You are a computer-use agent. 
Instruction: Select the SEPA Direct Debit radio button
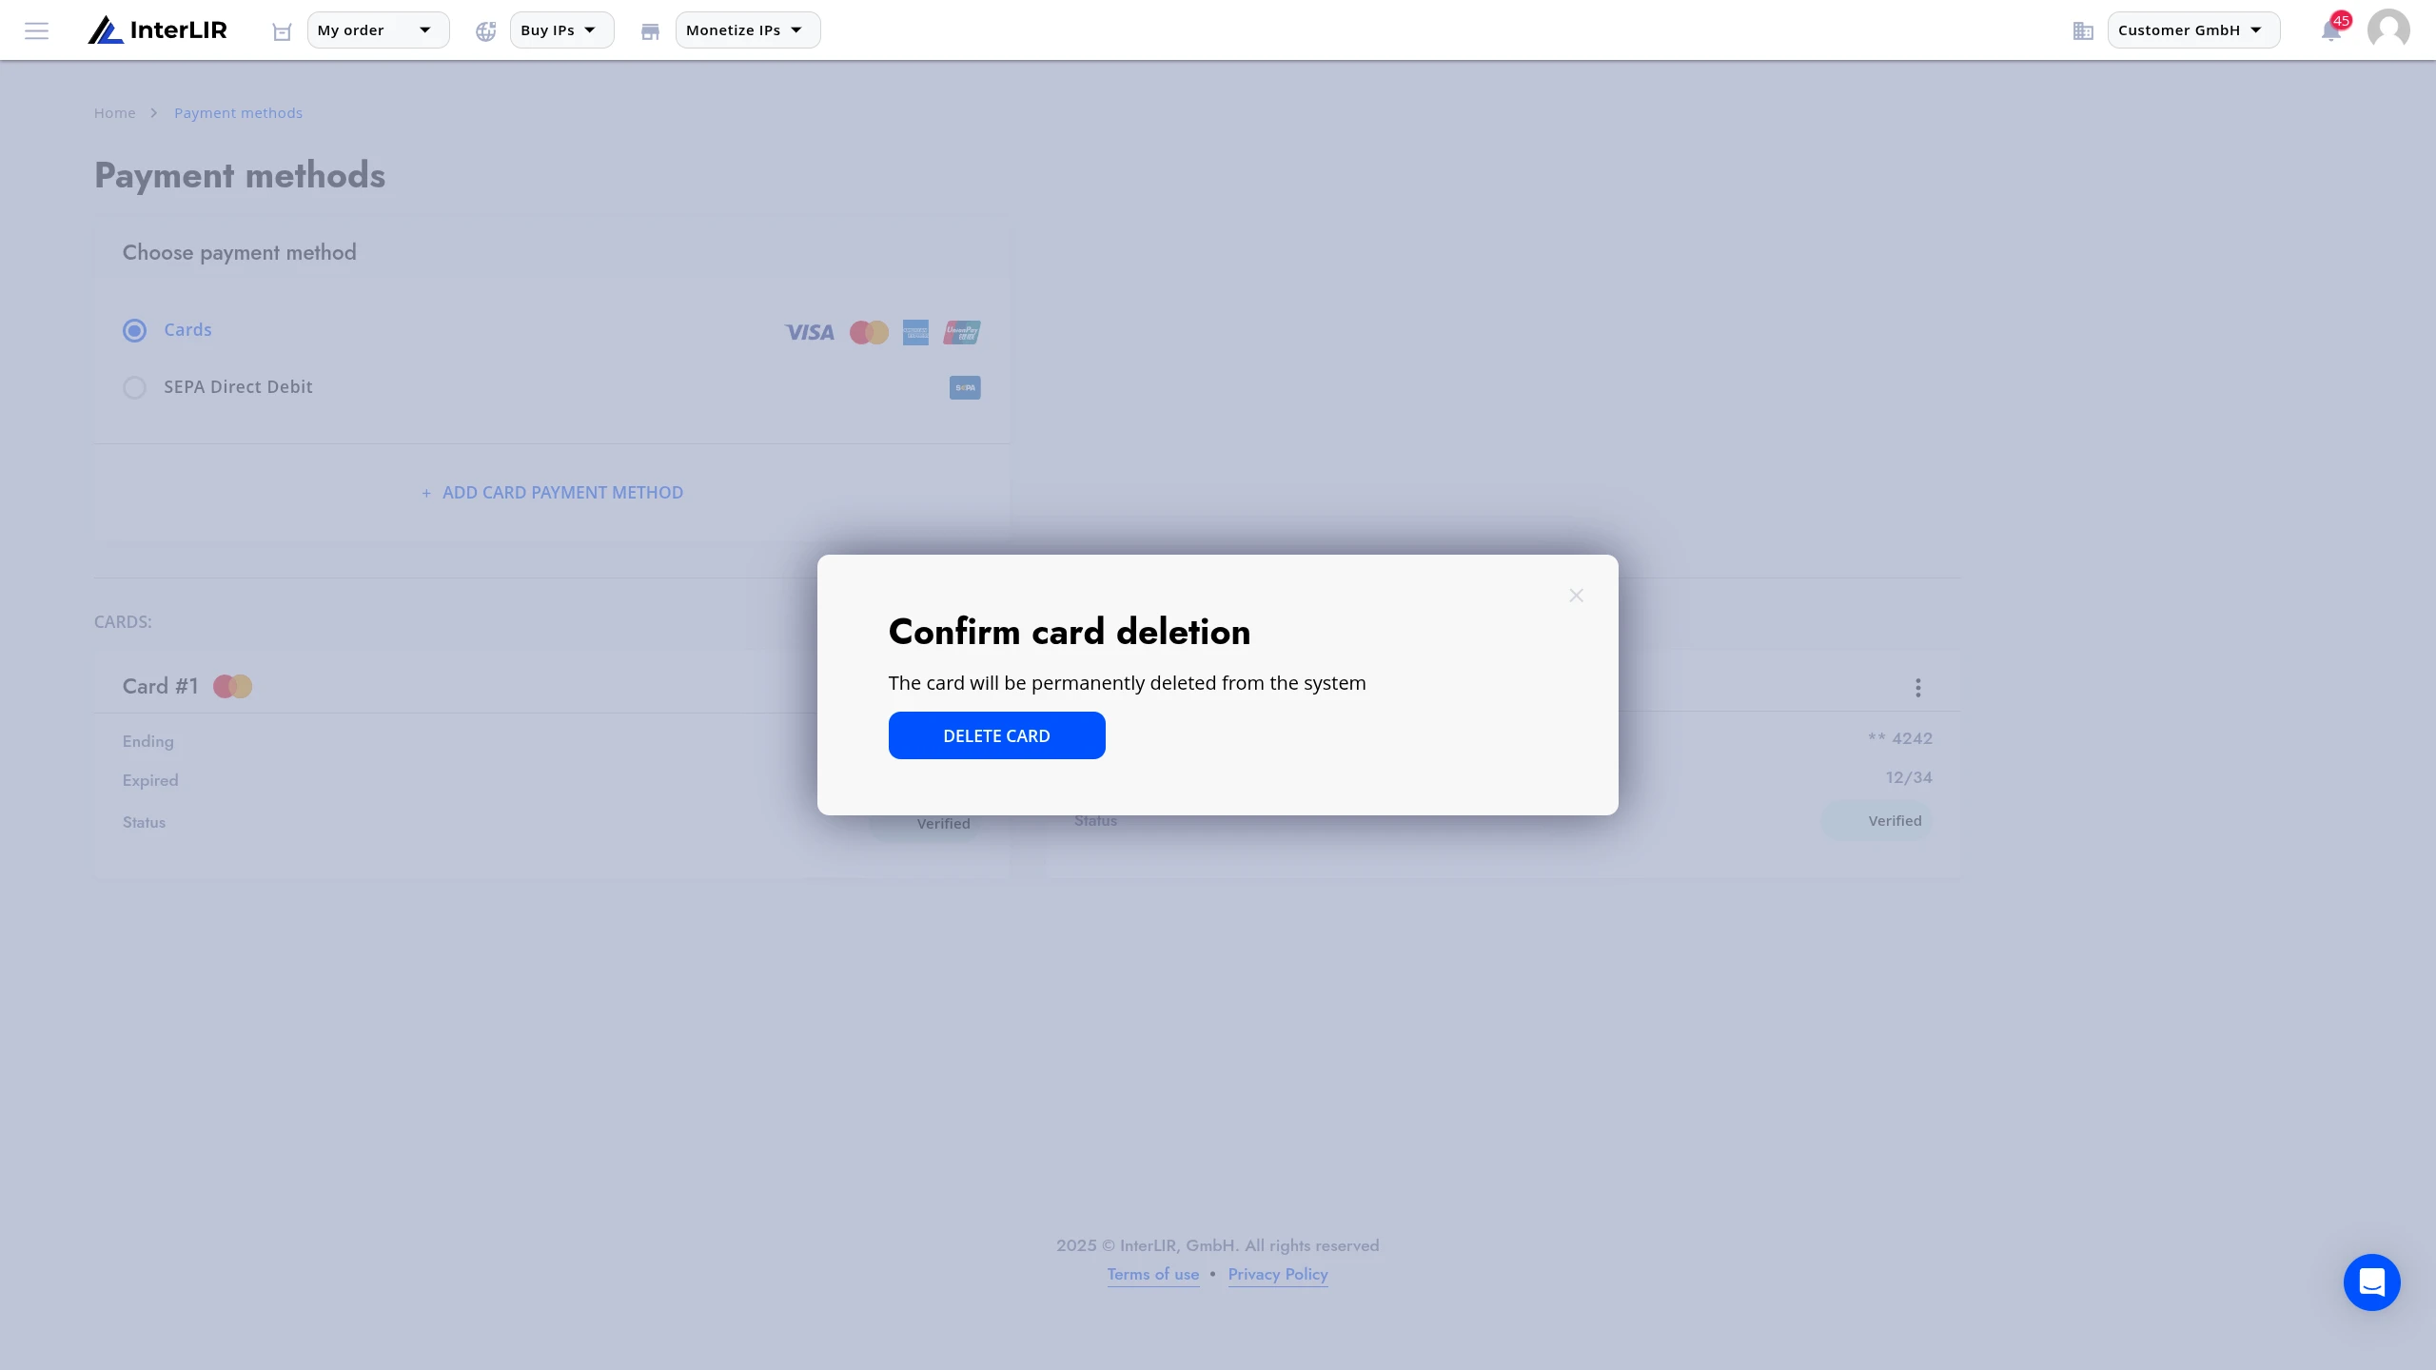(134, 387)
